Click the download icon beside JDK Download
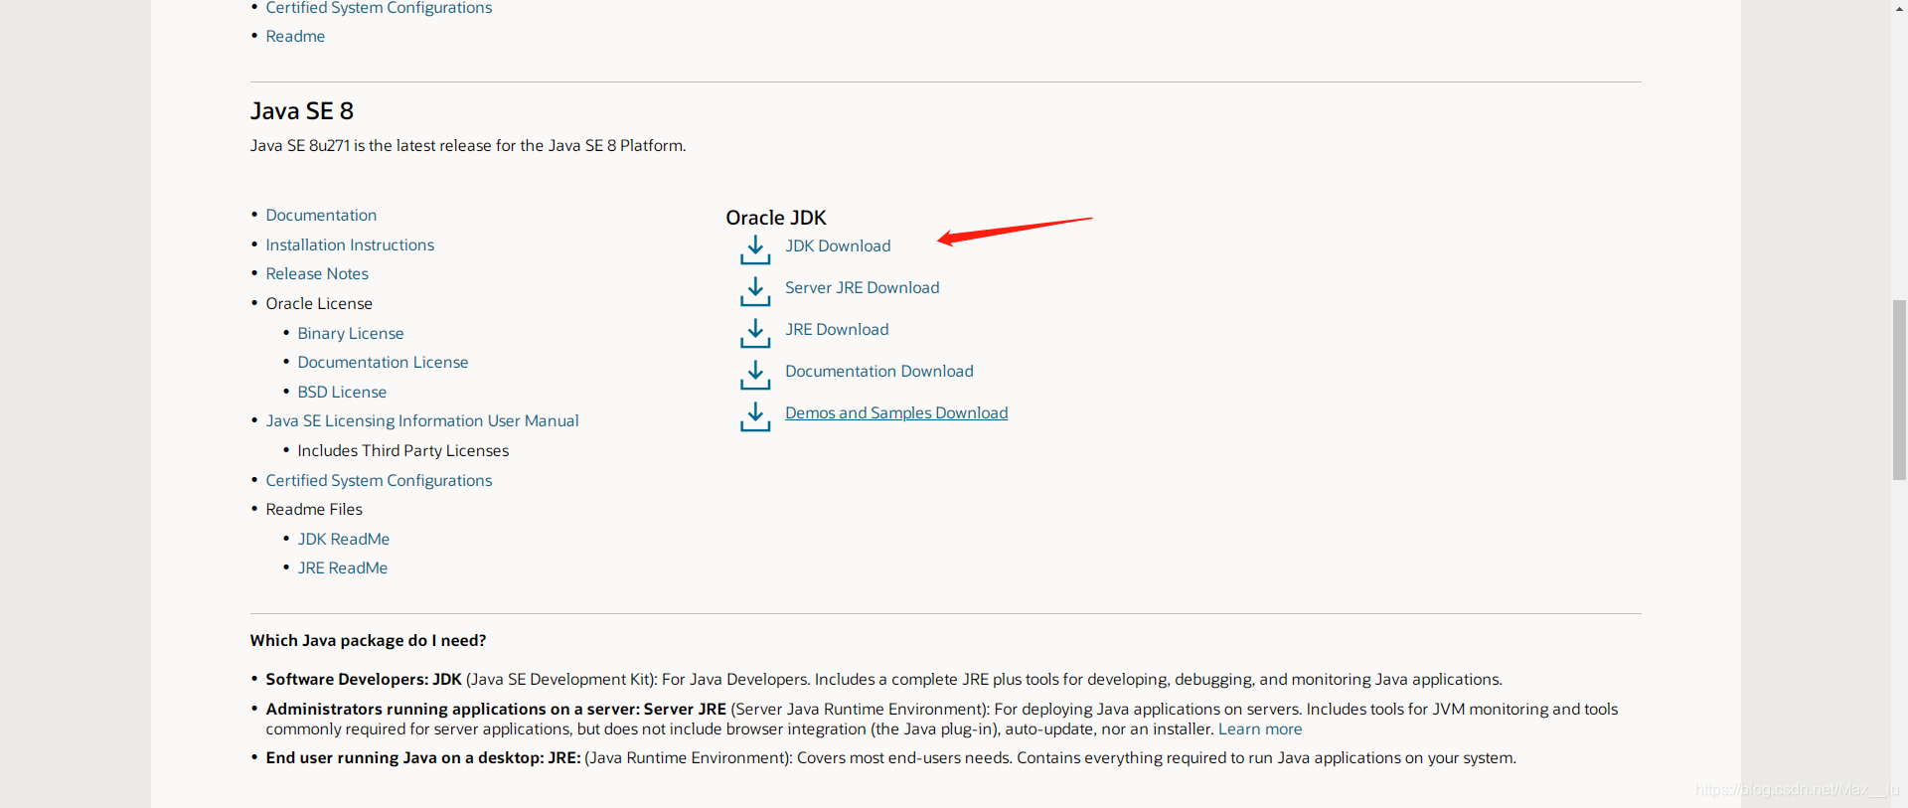Viewport: 1908px width, 808px height. [755, 249]
